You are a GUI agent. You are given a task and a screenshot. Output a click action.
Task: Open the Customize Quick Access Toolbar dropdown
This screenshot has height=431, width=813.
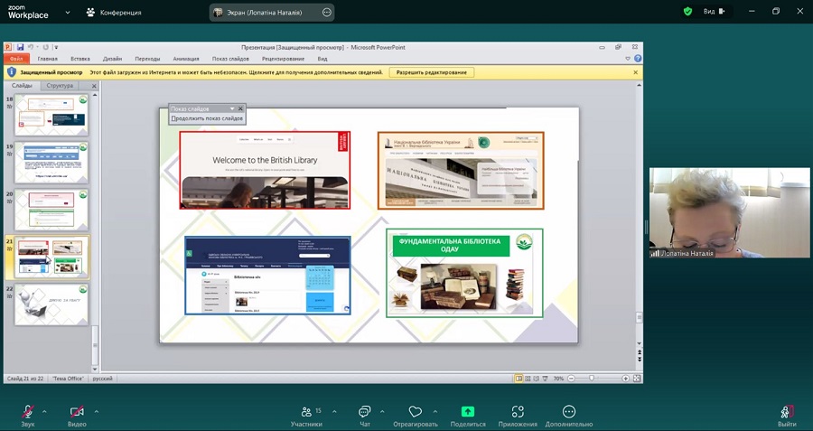pos(56,47)
